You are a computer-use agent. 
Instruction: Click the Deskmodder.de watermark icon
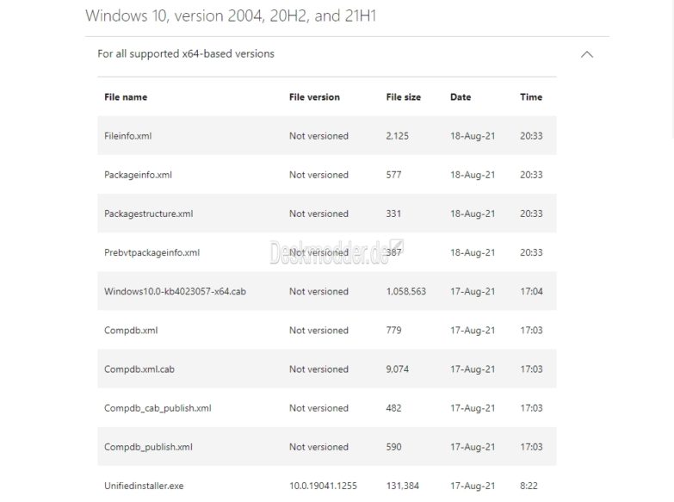click(397, 247)
